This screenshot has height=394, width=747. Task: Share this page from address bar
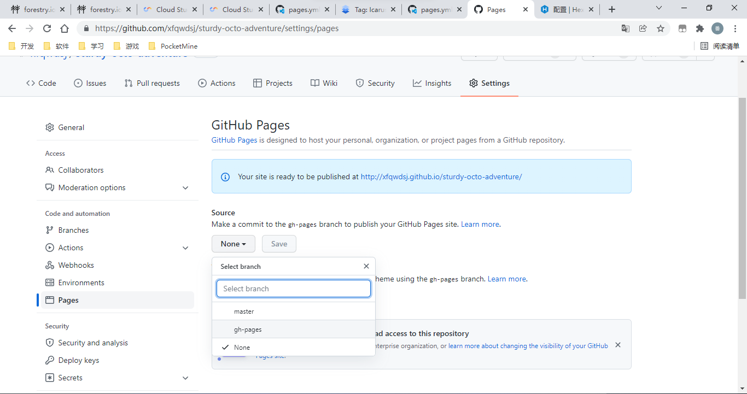pos(643,28)
